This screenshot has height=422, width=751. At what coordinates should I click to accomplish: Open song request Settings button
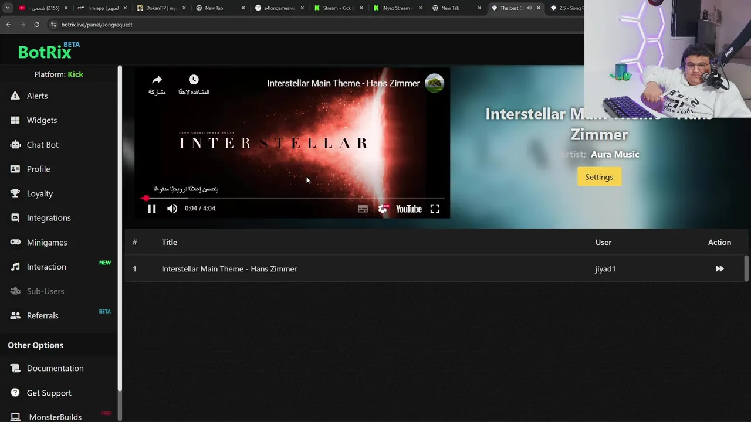[x=599, y=177]
